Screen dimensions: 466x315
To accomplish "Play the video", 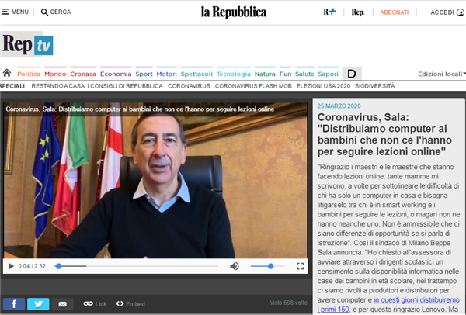I will click(x=11, y=267).
